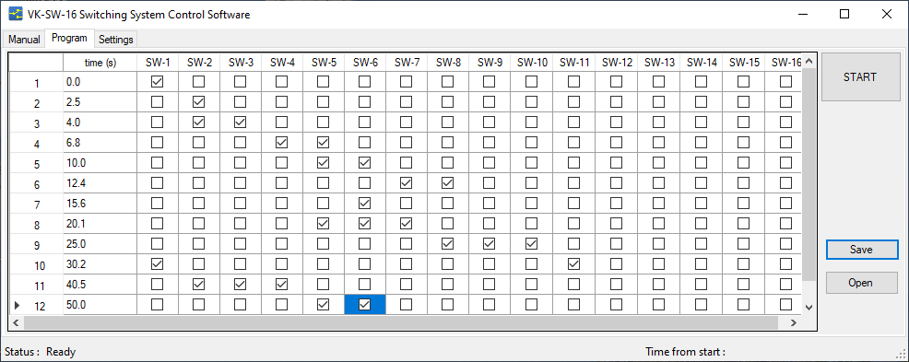Click the row 12 current-row arrow indicator

pyautogui.click(x=17, y=305)
